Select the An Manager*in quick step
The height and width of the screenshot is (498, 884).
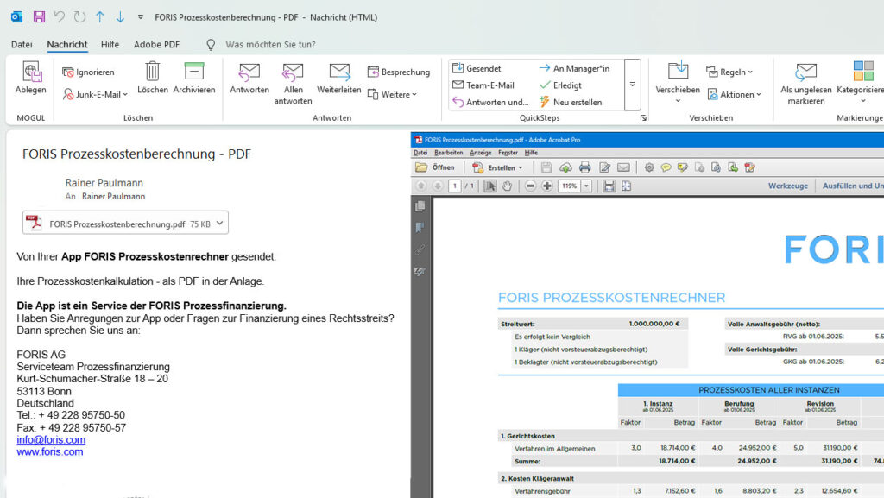(x=574, y=68)
